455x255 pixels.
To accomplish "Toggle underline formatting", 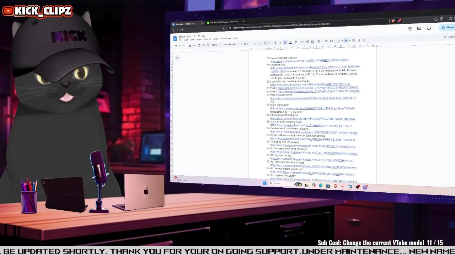I will coord(285,42).
